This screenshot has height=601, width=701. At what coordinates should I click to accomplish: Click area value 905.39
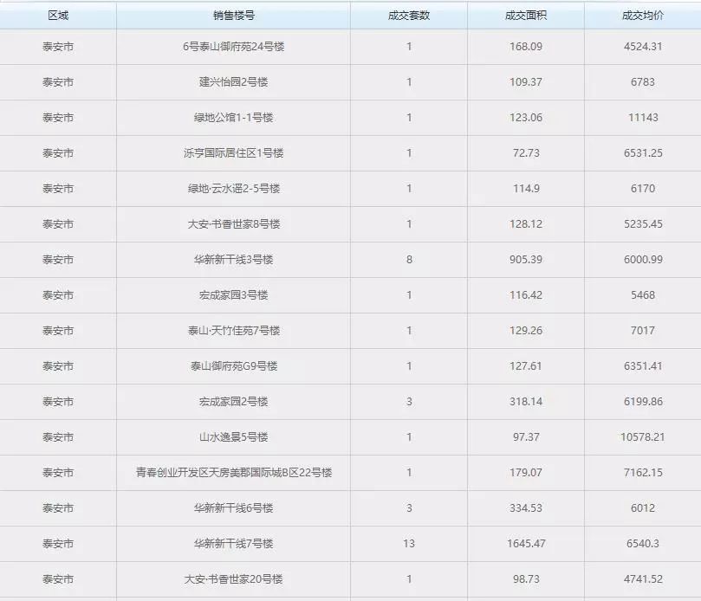[526, 260]
